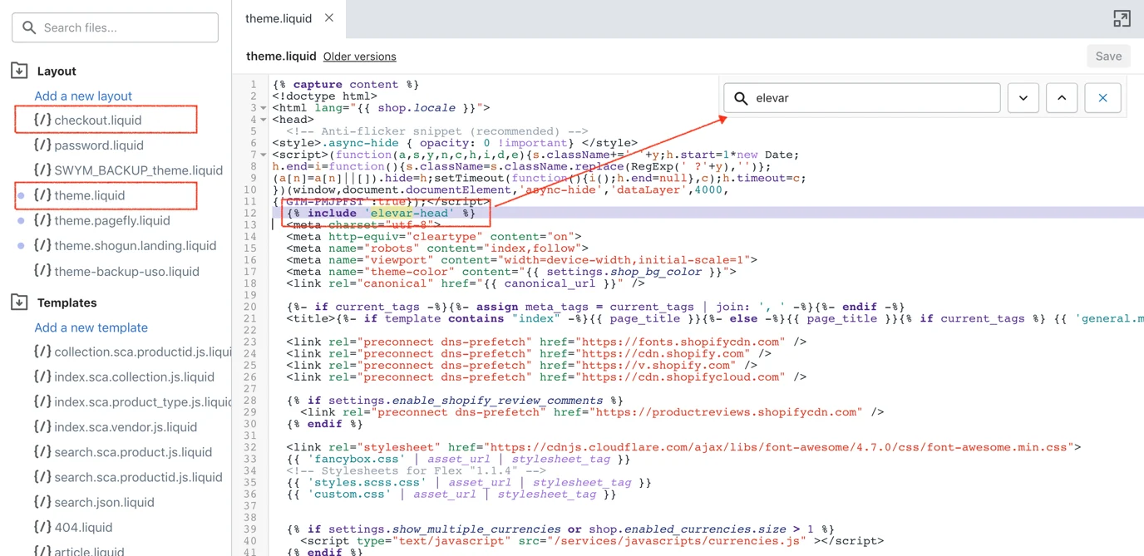The image size is (1144, 556).
Task: Open index.sca.product_type.js.liquid template
Action: tap(142, 401)
